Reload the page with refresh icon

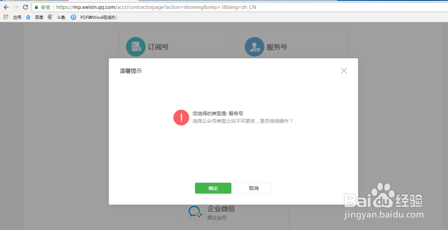(26, 7)
